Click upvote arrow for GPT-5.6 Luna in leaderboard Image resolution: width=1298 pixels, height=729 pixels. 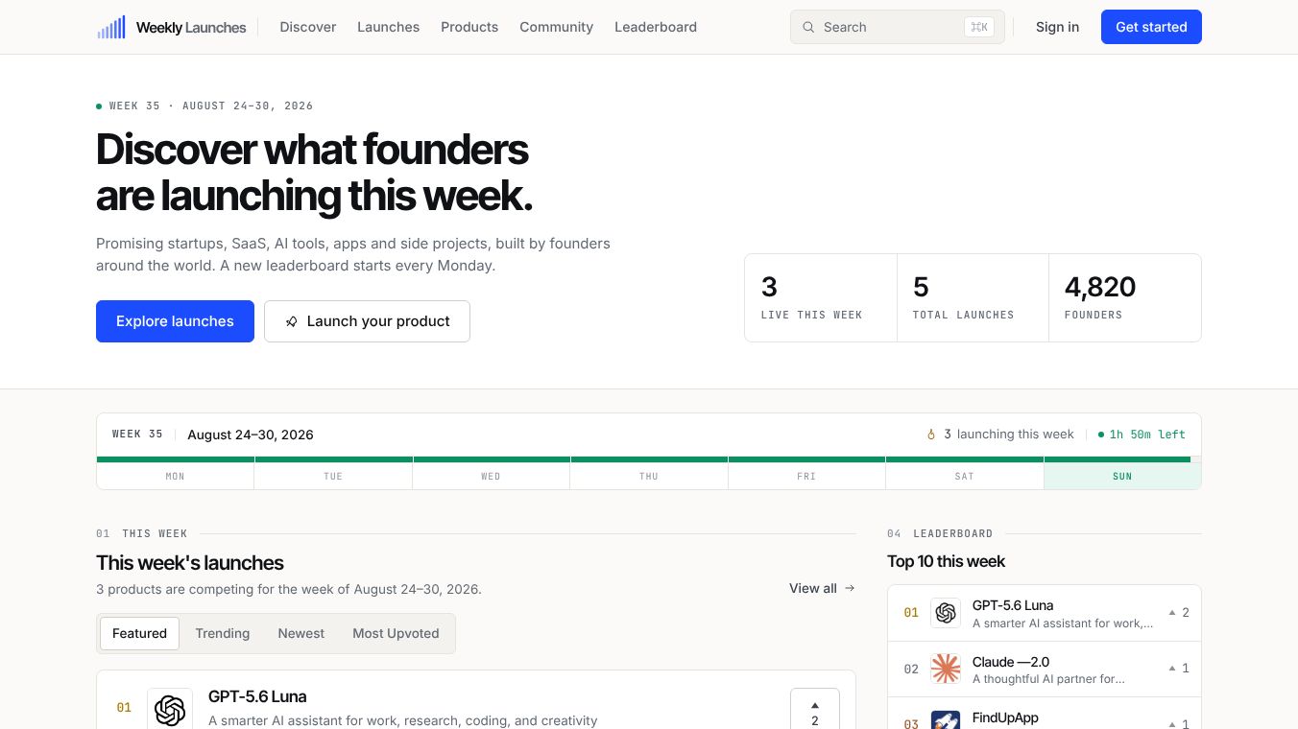pos(1172,612)
